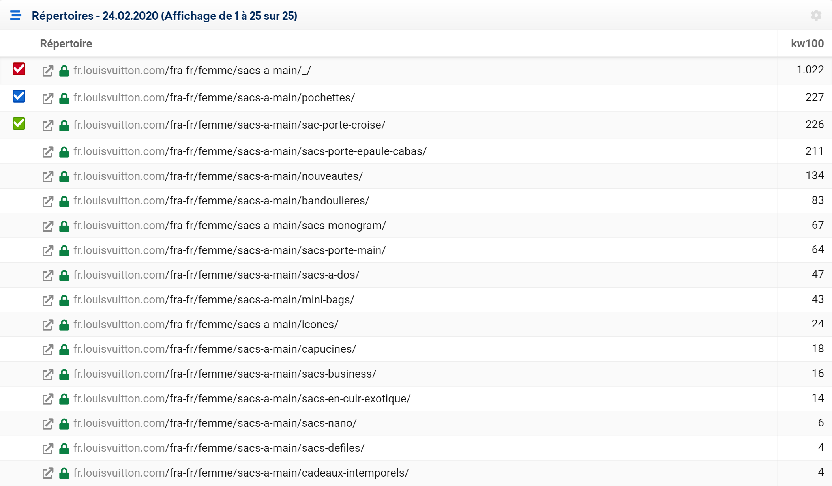This screenshot has width=832, height=486.
Task: Sort by the Répertoire column header
Action: click(66, 43)
